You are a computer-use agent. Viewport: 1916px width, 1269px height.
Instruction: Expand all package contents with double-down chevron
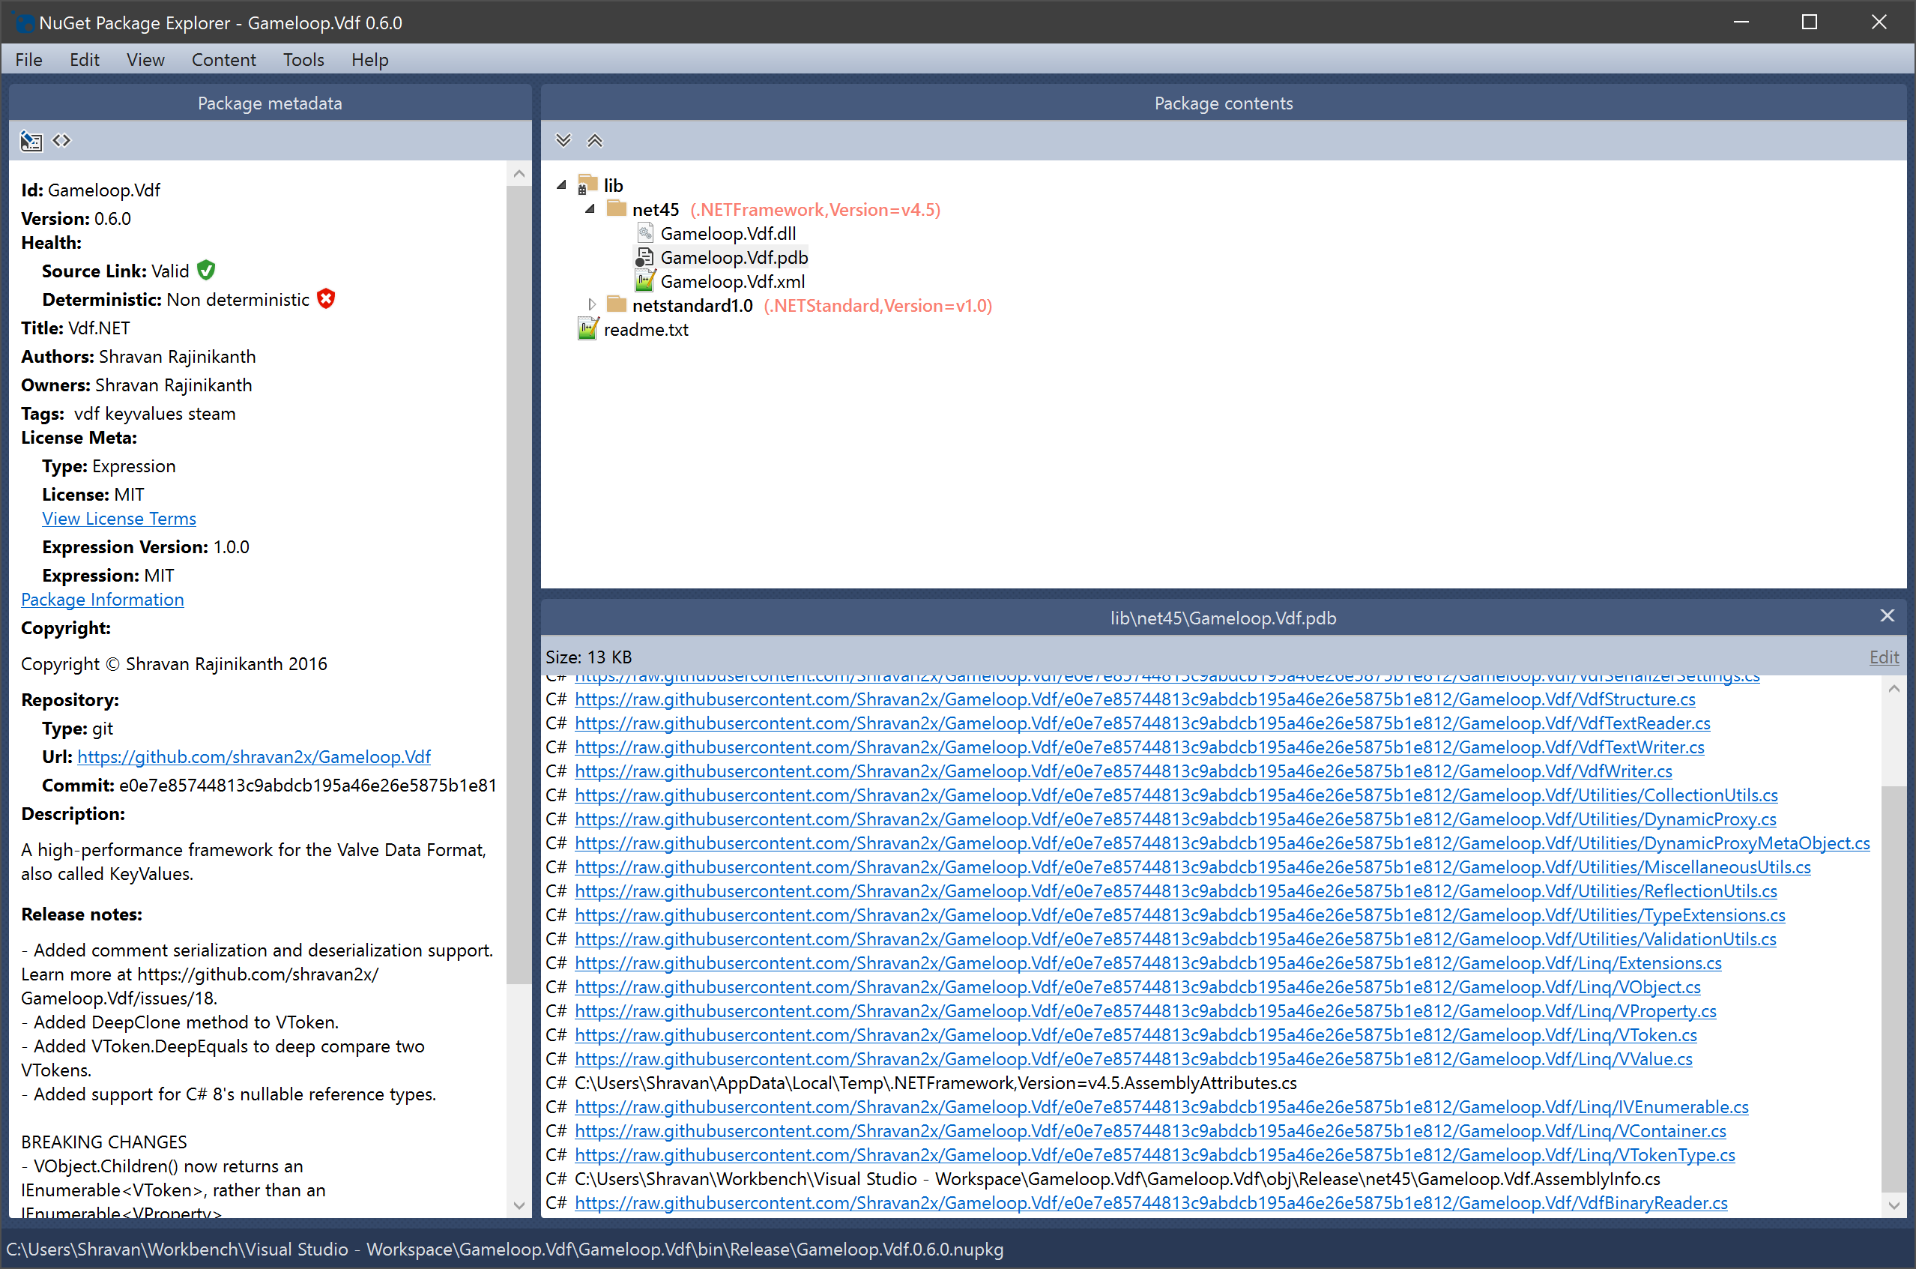[563, 140]
